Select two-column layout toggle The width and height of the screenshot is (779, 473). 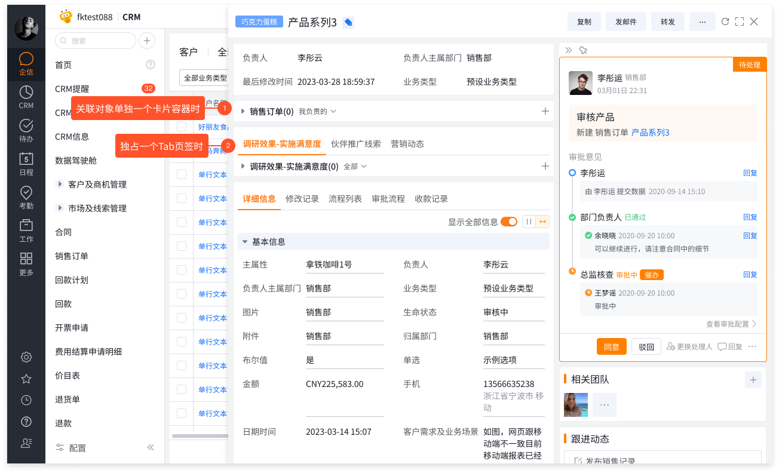coord(529,222)
